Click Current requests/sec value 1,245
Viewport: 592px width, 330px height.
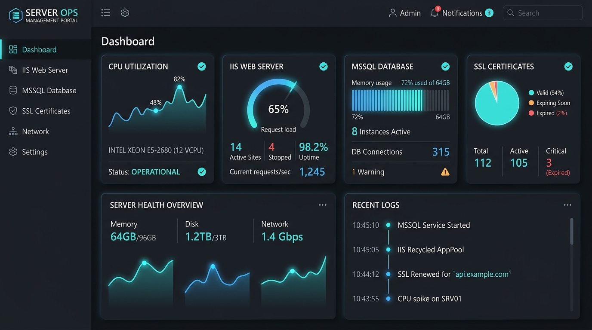tap(312, 172)
